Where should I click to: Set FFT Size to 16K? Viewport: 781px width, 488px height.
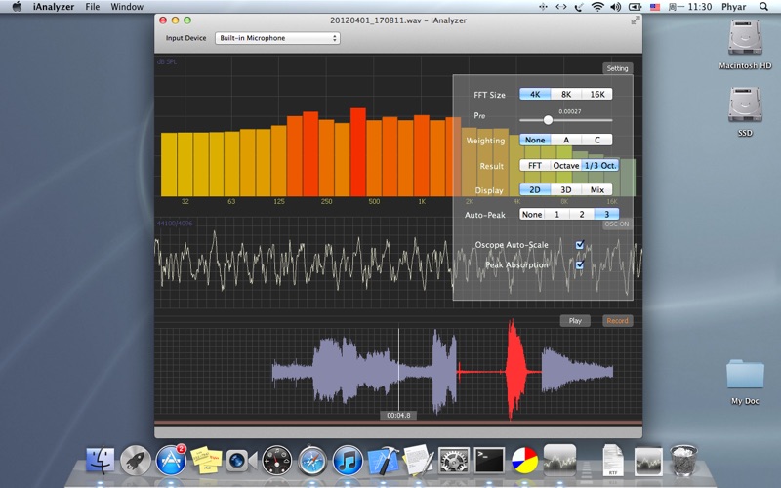(x=597, y=94)
